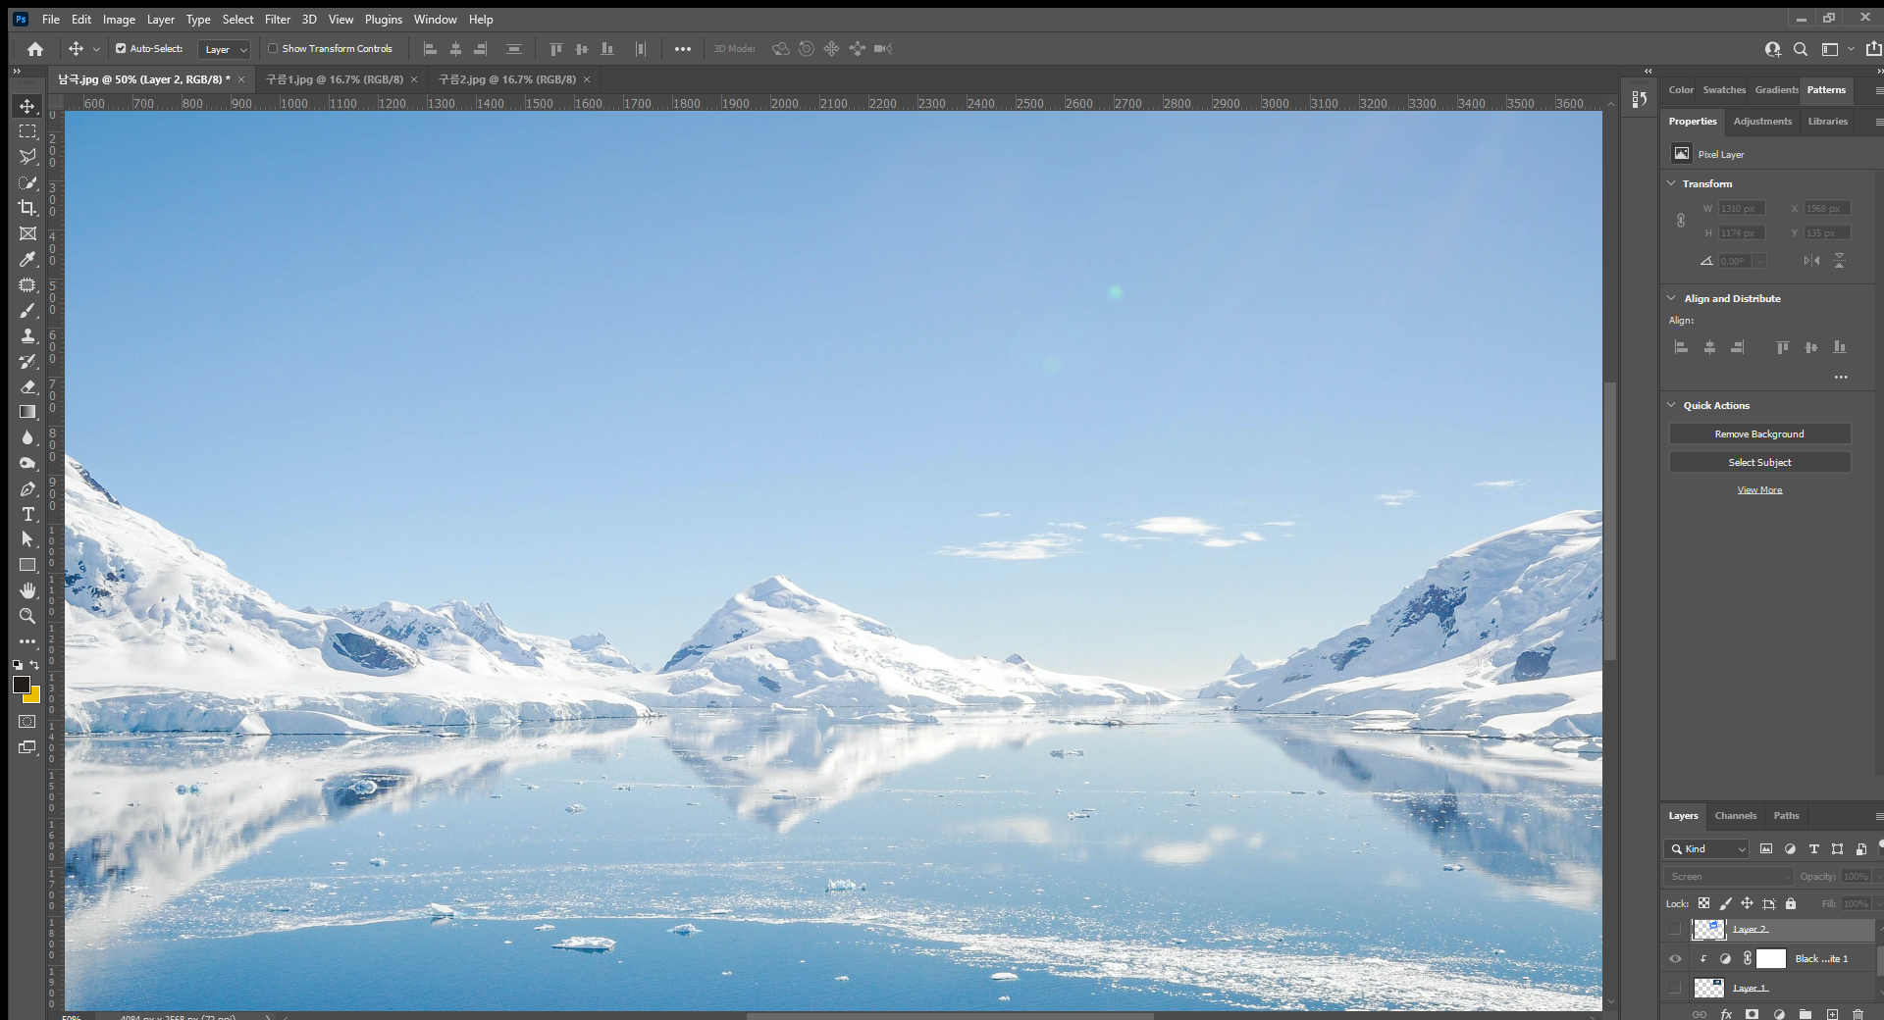This screenshot has width=1884, height=1020.
Task: Delete layer using trash icon
Action: click(x=1858, y=1014)
